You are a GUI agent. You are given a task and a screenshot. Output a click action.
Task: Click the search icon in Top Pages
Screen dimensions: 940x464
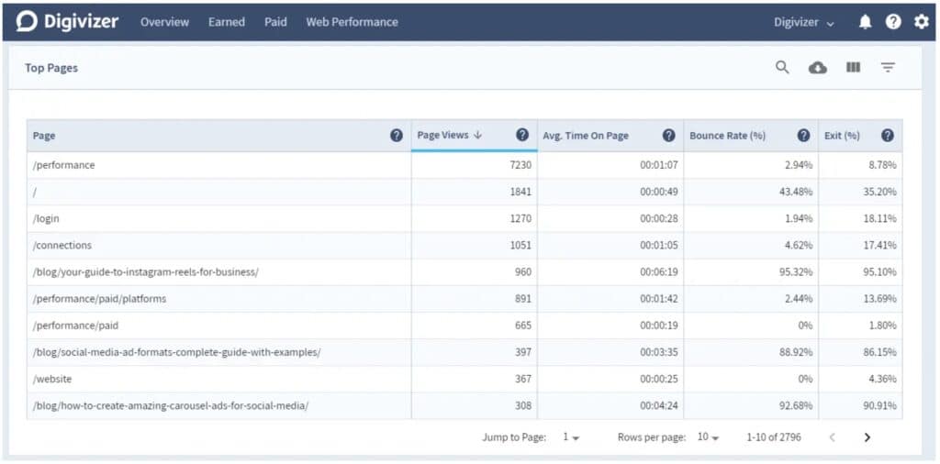[x=782, y=67]
